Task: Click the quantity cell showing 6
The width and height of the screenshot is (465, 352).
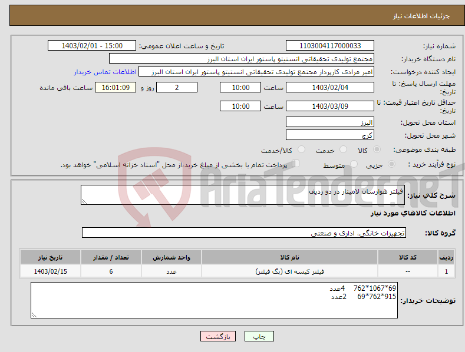Action: (x=111, y=271)
